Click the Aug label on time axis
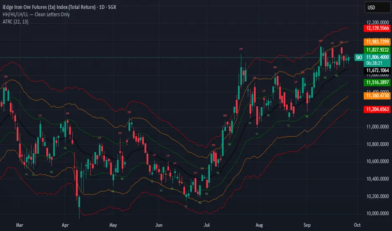 pyautogui.click(x=259, y=225)
